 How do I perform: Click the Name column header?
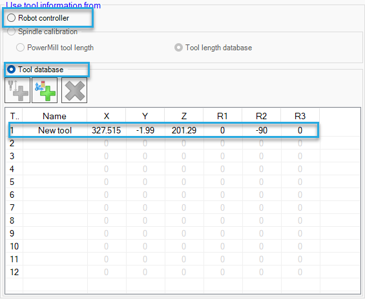click(55, 116)
